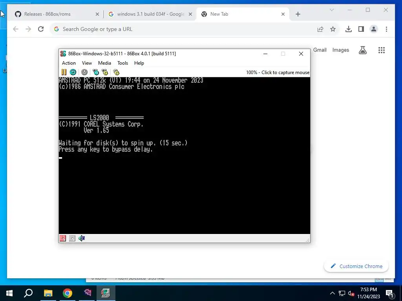Pause the 86Box emulation
The height and width of the screenshot is (301, 402).
coord(64,72)
